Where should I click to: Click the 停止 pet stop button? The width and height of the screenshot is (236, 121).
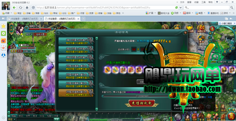click(32, 51)
